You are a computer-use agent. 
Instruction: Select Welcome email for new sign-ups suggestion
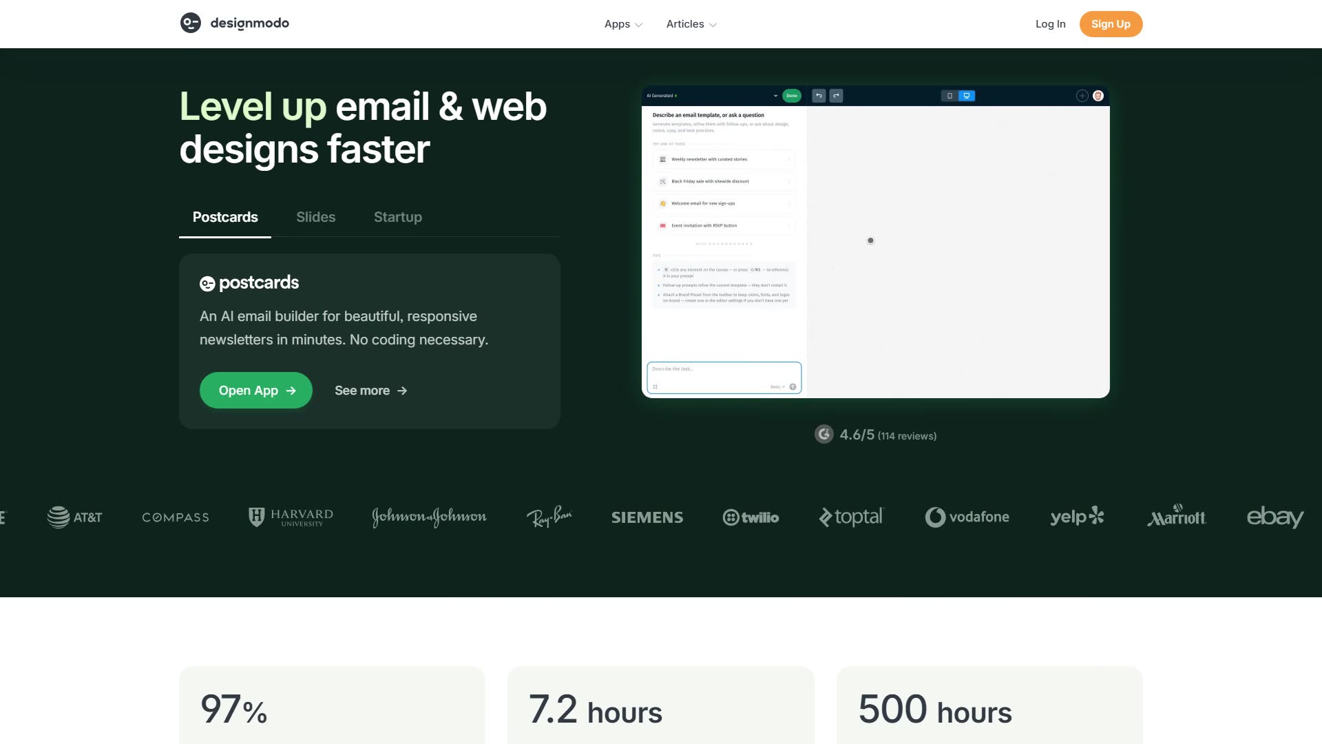(x=724, y=203)
